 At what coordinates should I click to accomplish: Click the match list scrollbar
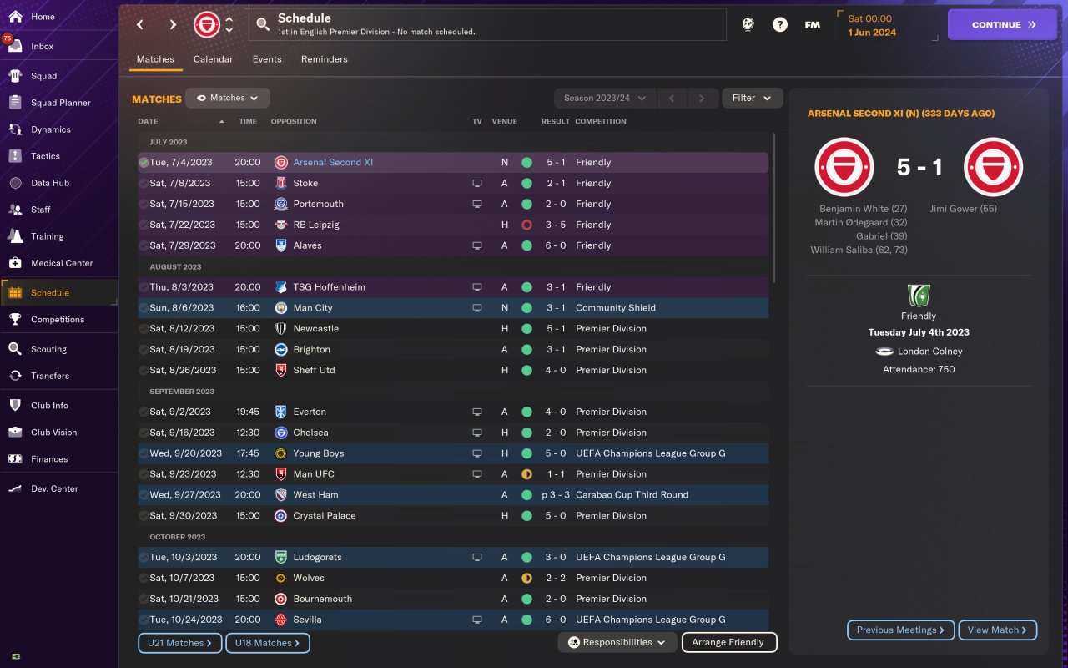click(774, 207)
